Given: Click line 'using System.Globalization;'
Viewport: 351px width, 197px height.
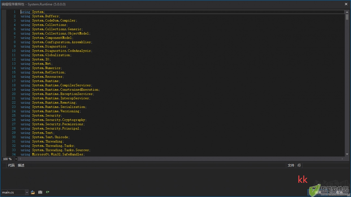Looking at the screenshot, I should pyautogui.click(x=46, y=55).
